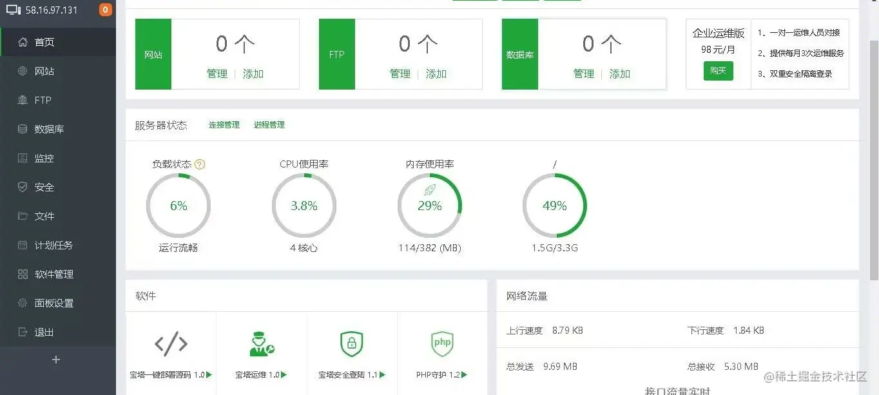Go to 面板设置 in sidebar
The image size is (879, 395).
(58, 303)
